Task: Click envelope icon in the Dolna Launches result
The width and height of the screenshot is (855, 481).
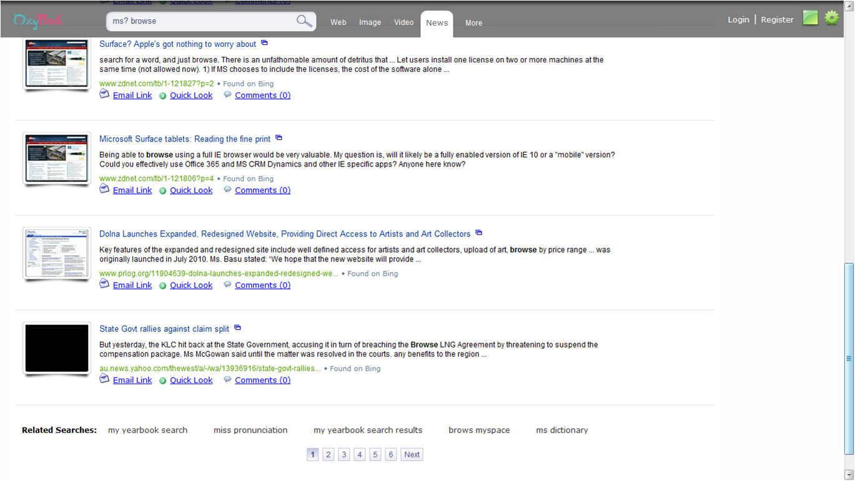Action: click(104, 284)
